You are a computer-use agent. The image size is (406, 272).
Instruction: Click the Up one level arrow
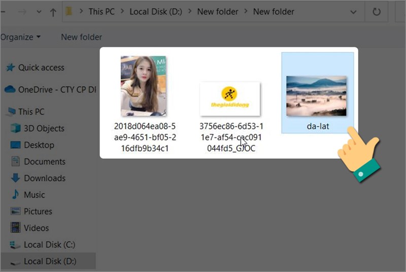[x=53, y=12]
